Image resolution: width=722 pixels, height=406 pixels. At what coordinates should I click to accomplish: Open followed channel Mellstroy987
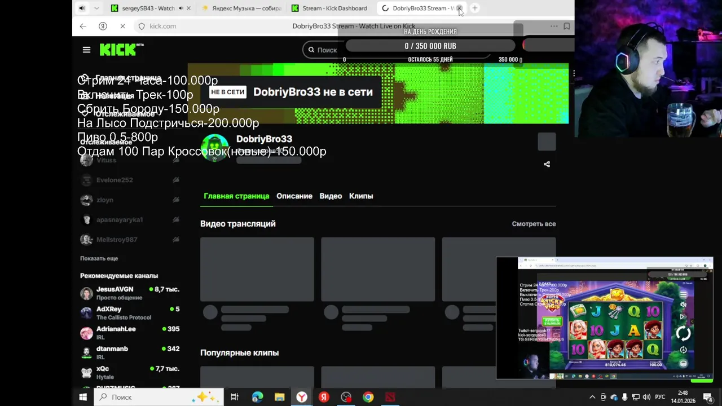tap(130, 239)
